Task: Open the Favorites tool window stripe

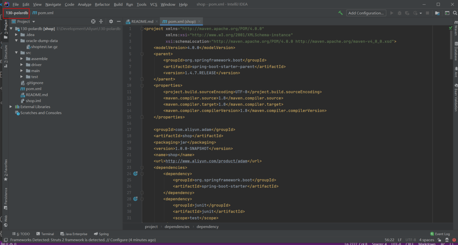Action: coord(5,171)
